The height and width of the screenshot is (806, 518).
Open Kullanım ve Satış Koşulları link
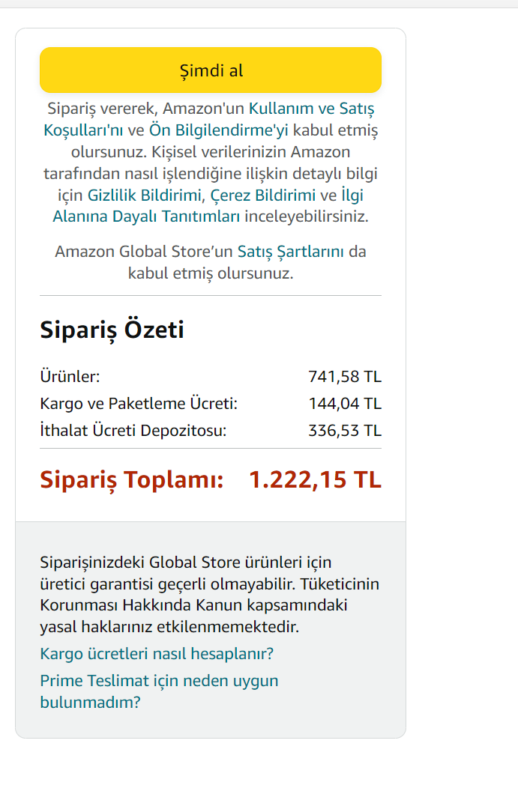[x=312, y=109]
